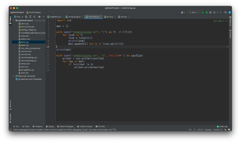Collapse the pythonProject root folder
The height and width of the screenshot is (143, 241).
pyautogui.click(x=14, y=20)
